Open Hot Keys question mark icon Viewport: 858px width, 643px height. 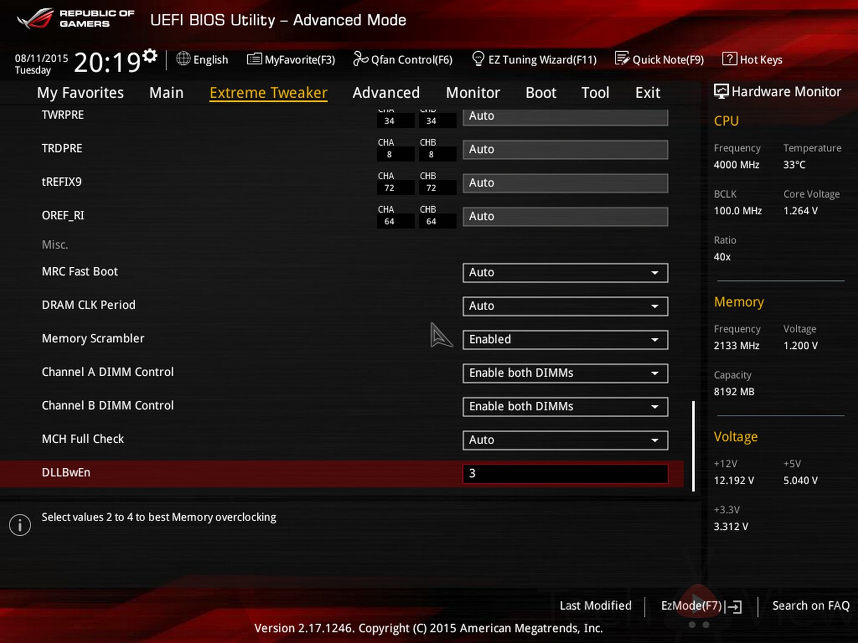[729, 58]
